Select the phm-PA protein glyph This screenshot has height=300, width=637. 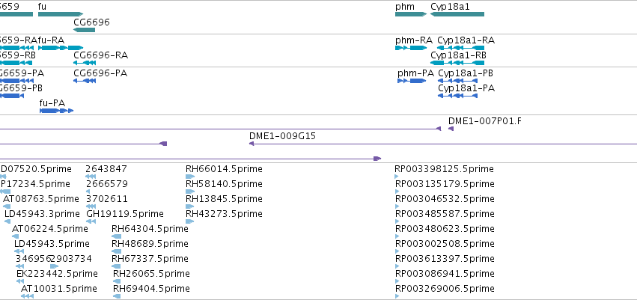(412, 81)
